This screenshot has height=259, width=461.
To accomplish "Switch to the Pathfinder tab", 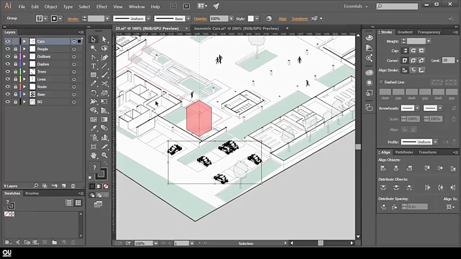I will [404, 152].
